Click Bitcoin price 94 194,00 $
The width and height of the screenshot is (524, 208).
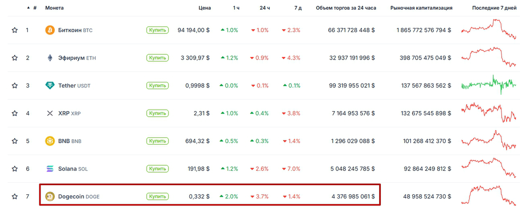[194, 30]
